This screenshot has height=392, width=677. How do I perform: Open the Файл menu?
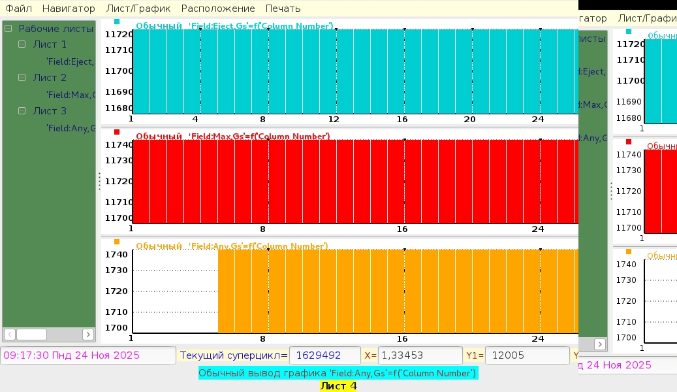19,8
